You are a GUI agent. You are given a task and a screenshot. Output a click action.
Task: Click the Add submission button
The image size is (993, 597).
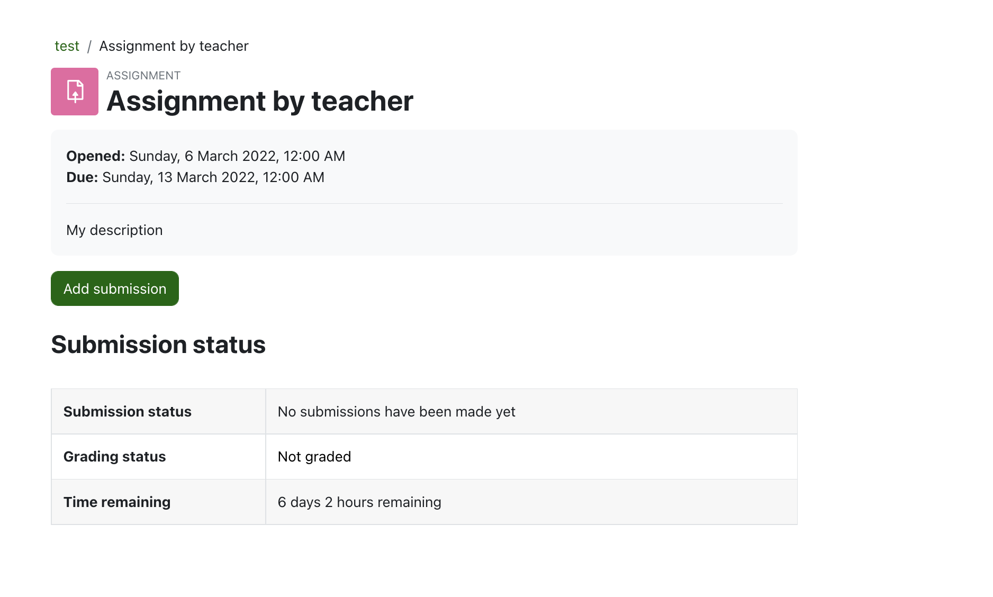click(115, 288)
